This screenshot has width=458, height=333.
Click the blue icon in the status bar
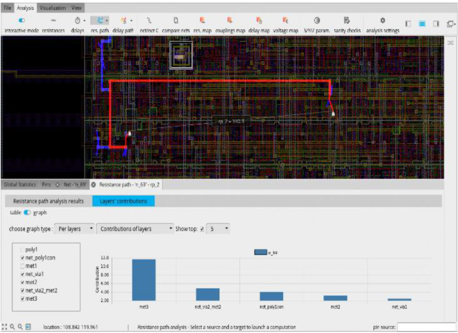(x=28, y=327)
